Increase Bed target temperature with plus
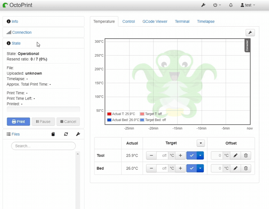The height and width of the screenshot is (209, 269). tap(180, 168)
